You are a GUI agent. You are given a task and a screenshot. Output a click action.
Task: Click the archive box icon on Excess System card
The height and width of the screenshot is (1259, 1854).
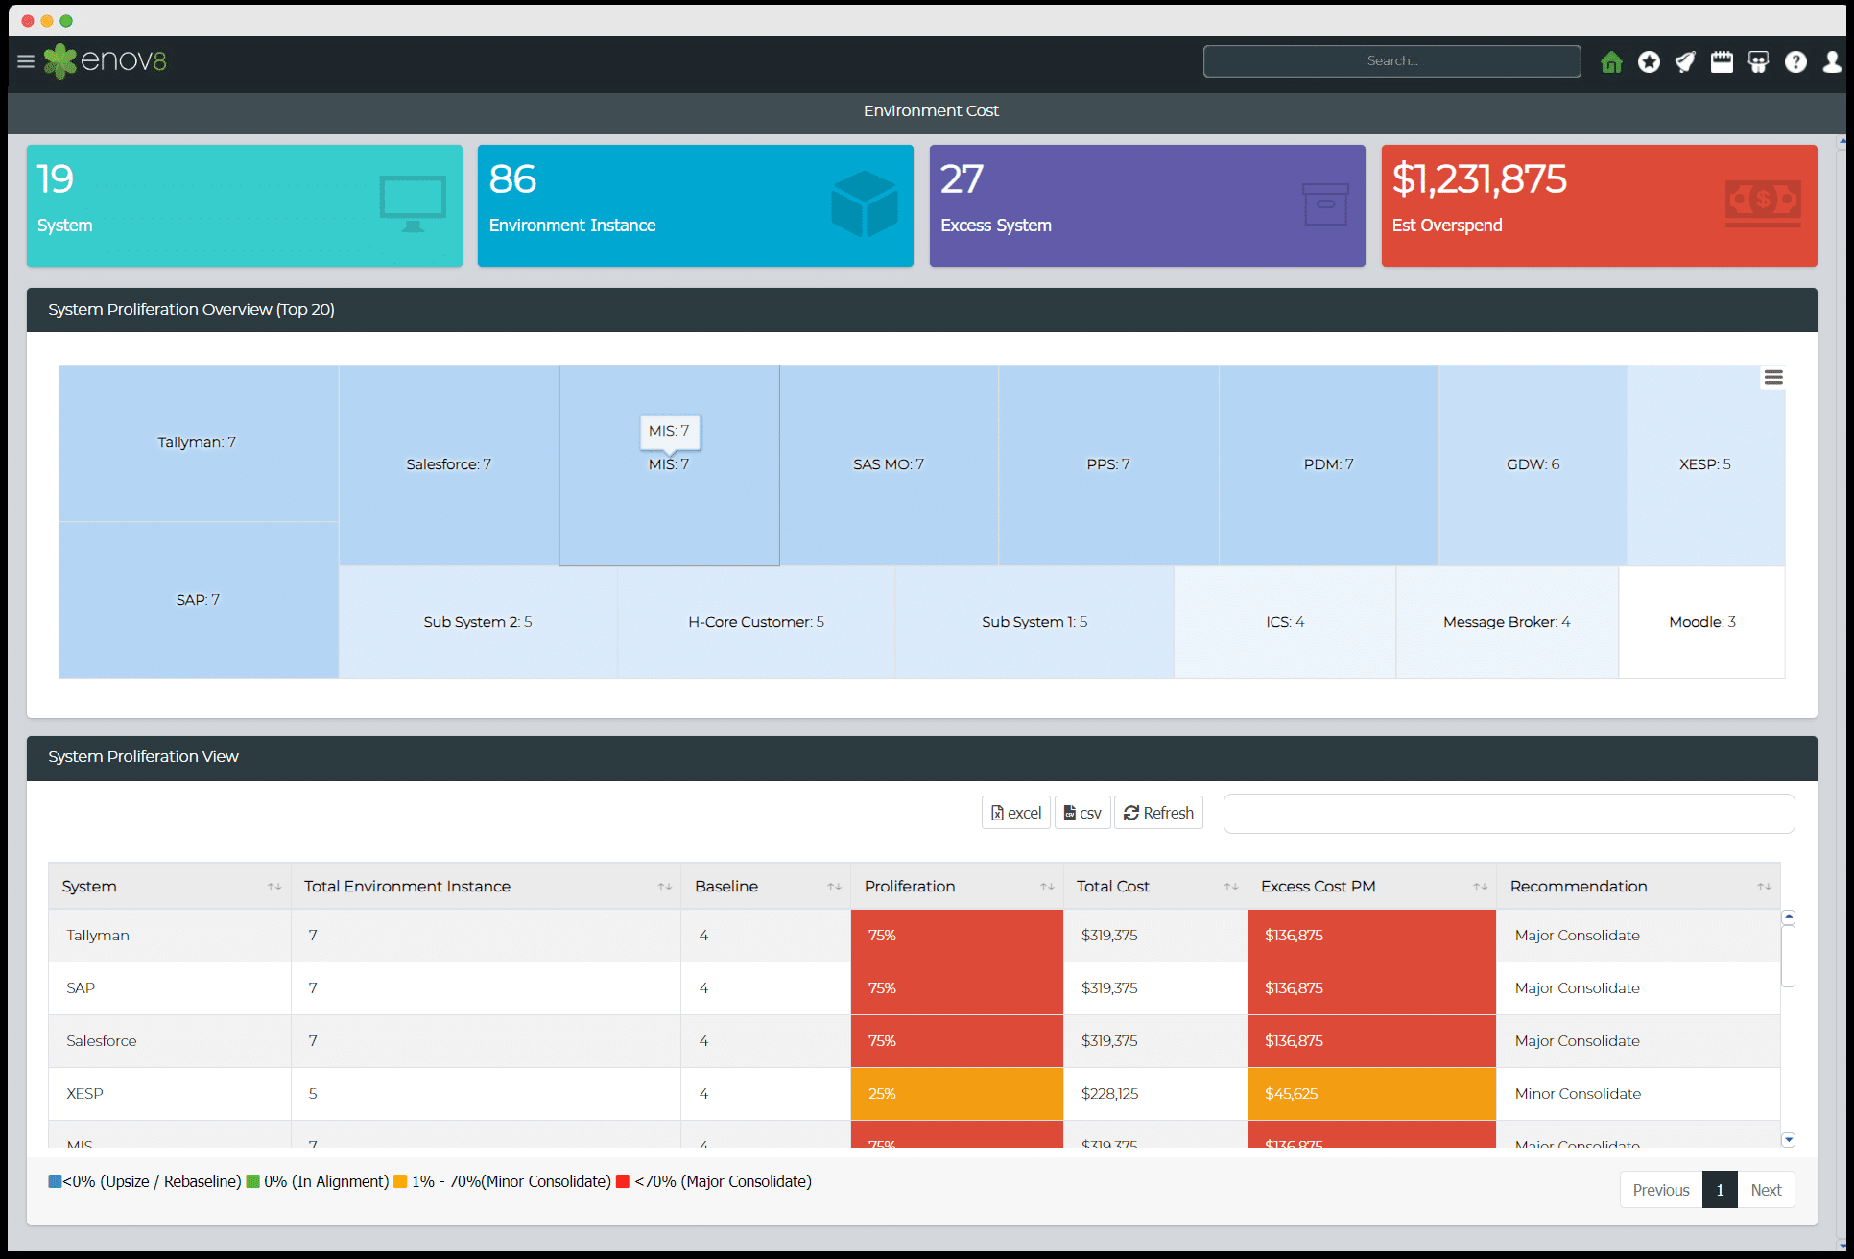click(x=1325, y=203)
